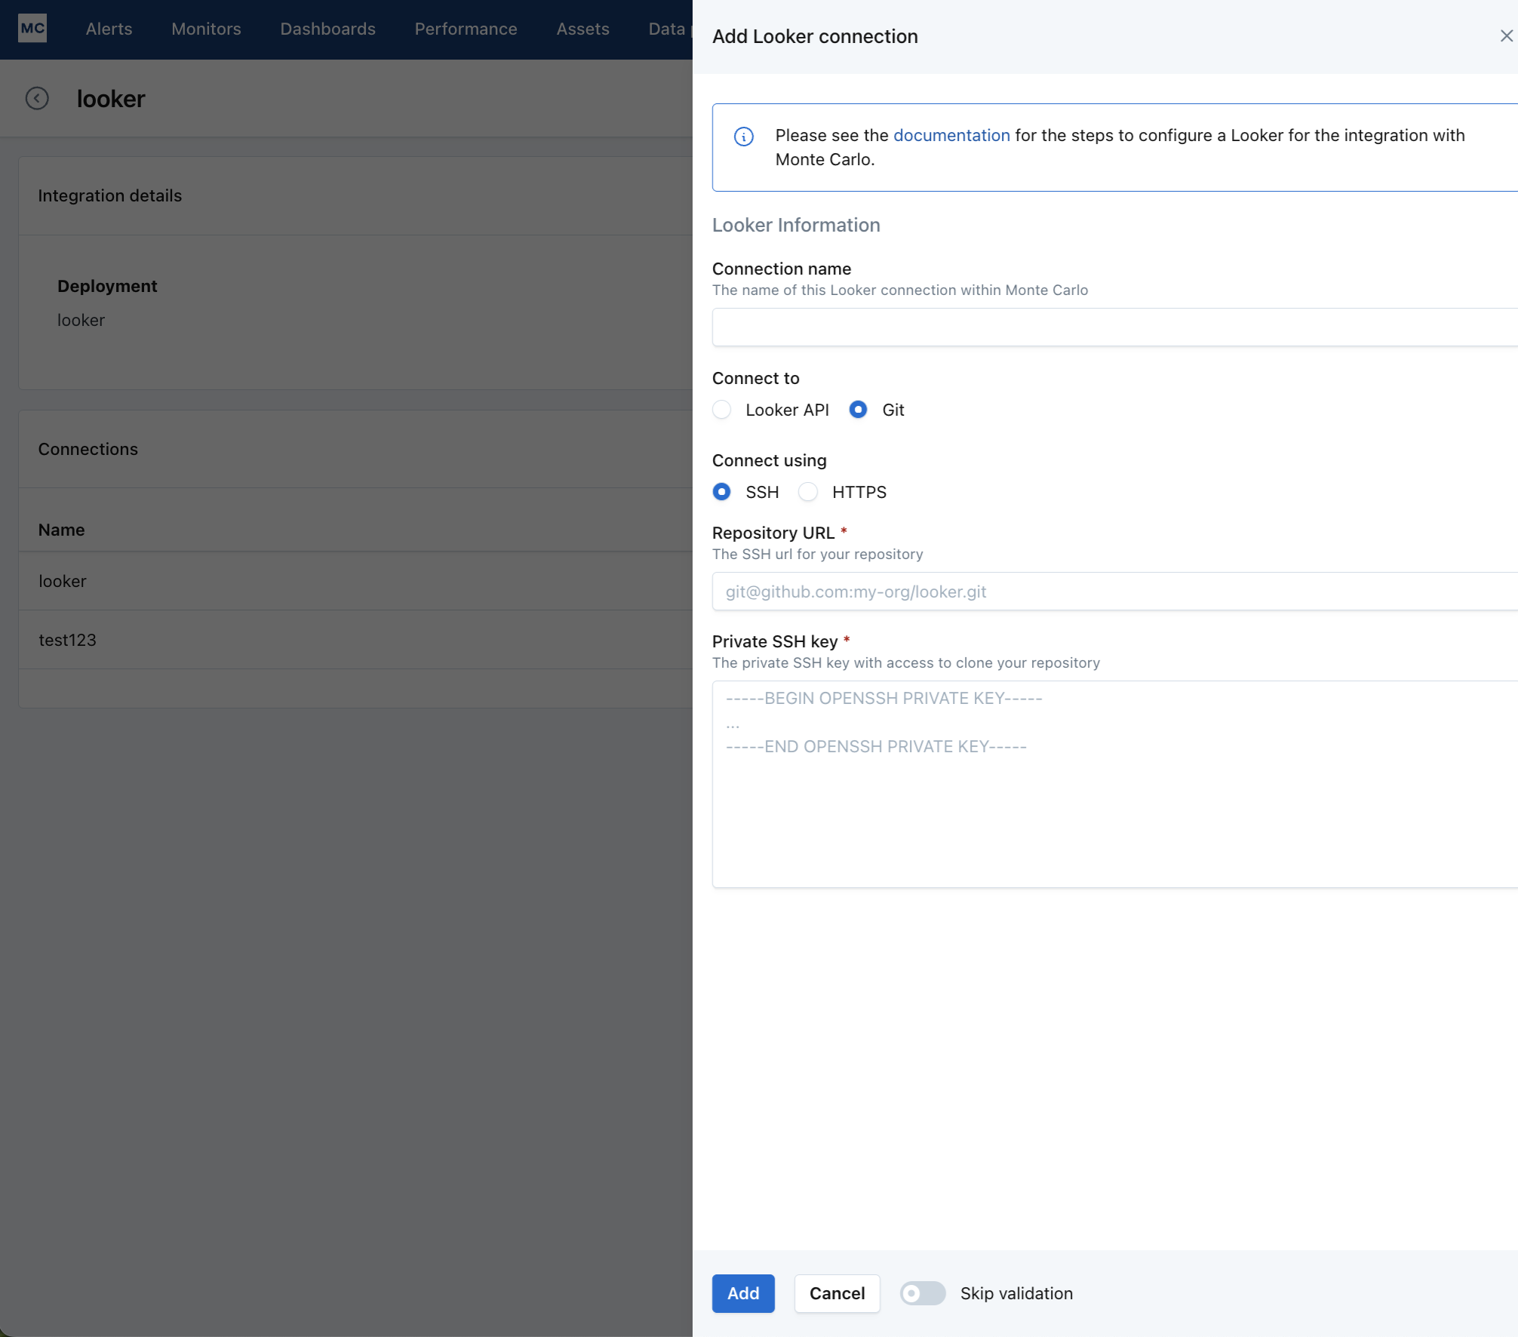1518x1337 pixels.
Task: Click the Integration details heading
Action: (110, 195)
